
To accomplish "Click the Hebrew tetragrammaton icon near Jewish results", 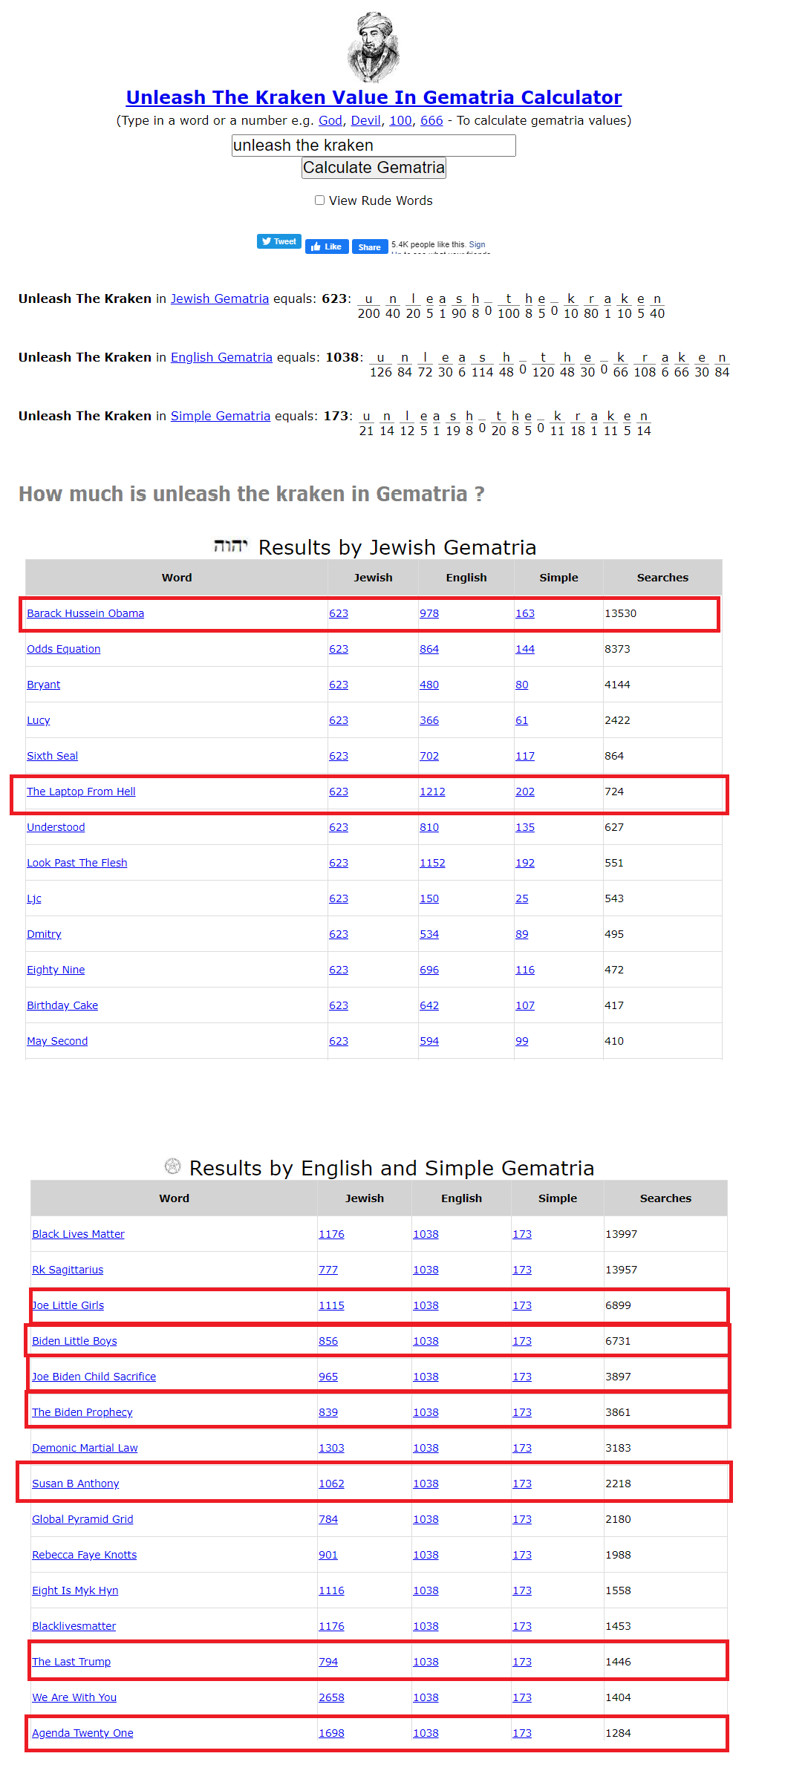I will [x=230, y=546].
